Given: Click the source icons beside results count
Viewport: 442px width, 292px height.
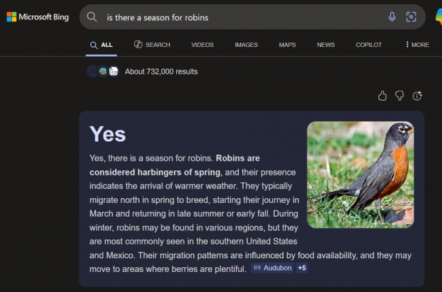Looking at the screenshot, I should tap(103, 71).
